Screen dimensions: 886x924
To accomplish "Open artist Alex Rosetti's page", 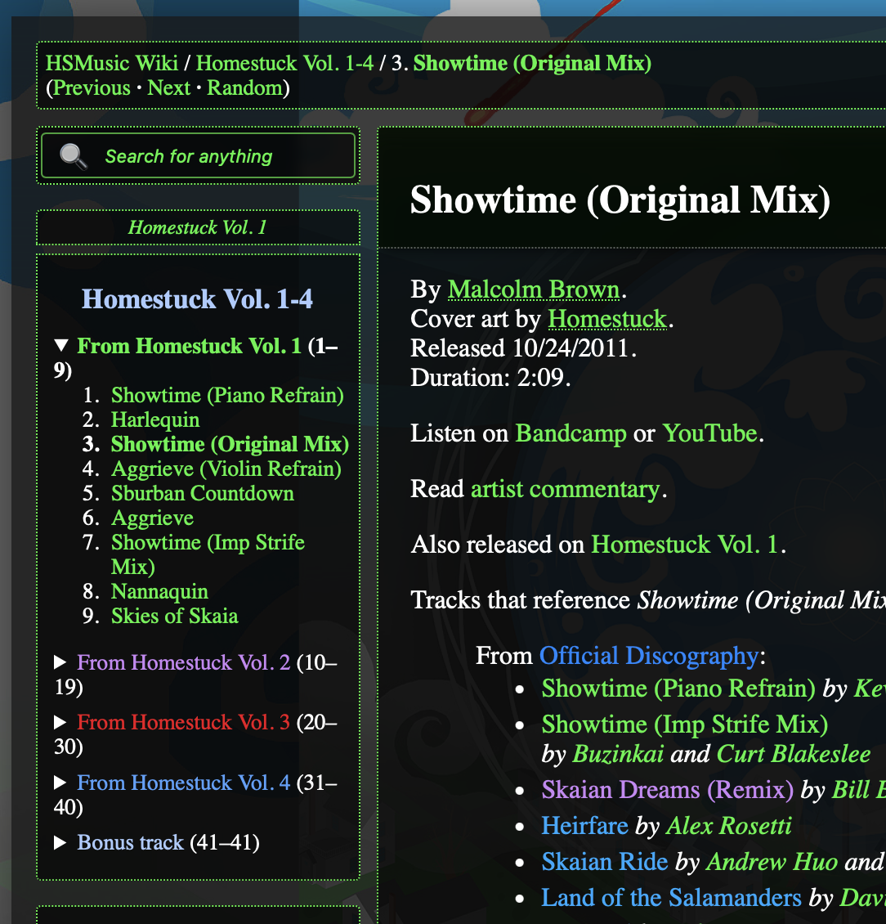I will [x=729, y=826].
